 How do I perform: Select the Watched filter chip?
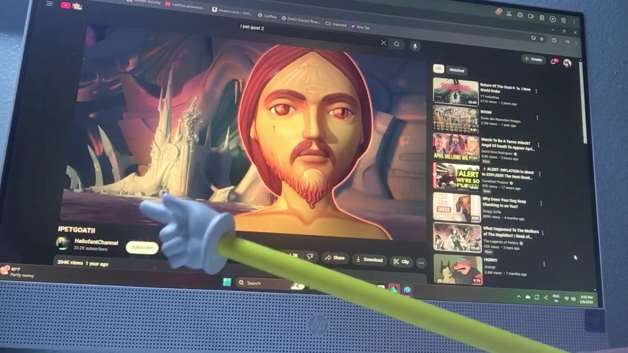pos(457,71)
